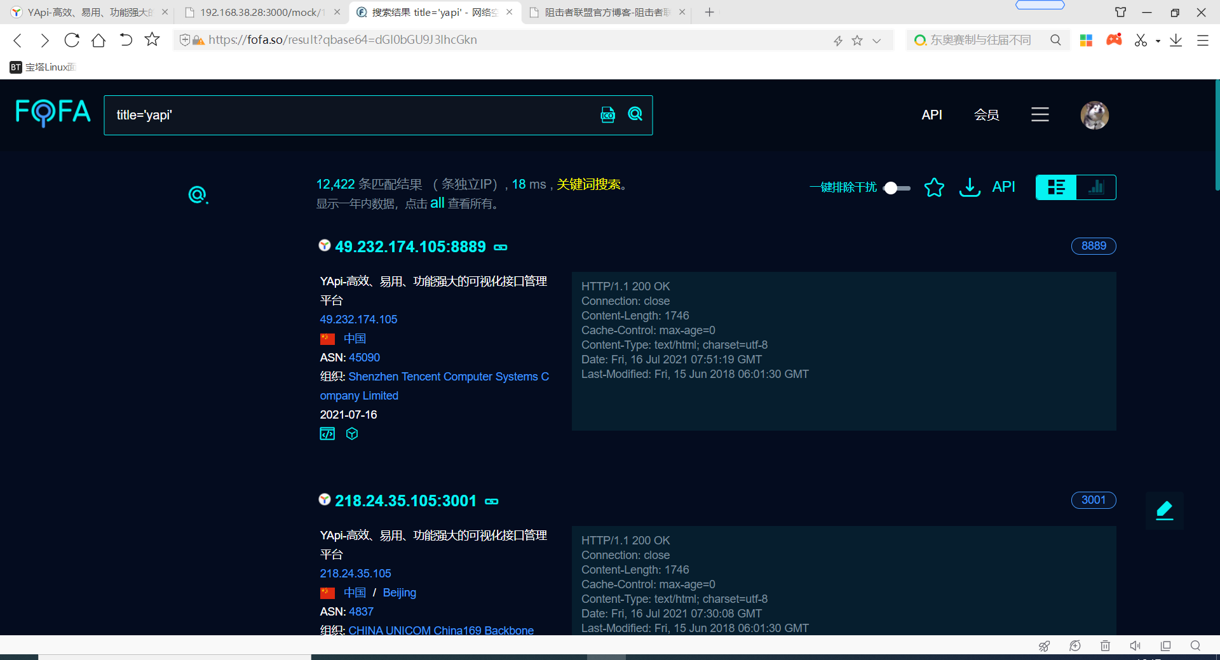Click the undo restore-tab icon
1220x660 pixels.
tap(126, 40)
